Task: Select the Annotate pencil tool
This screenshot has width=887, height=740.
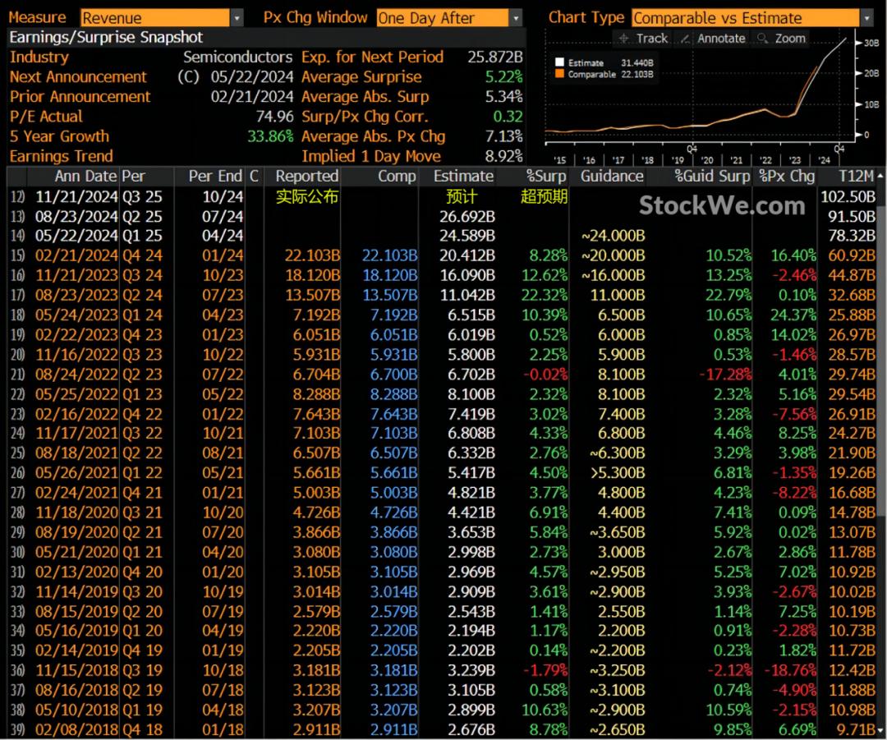Action: pos(714,39)
